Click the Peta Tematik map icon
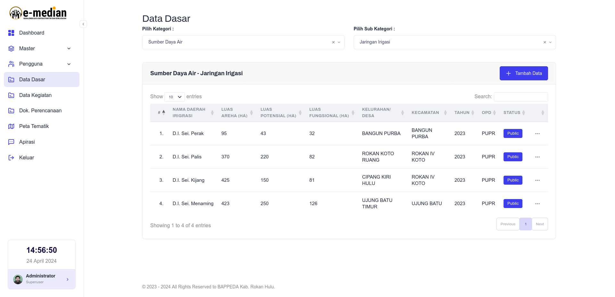Screen dimensions: 615x297 coord(11,126)
